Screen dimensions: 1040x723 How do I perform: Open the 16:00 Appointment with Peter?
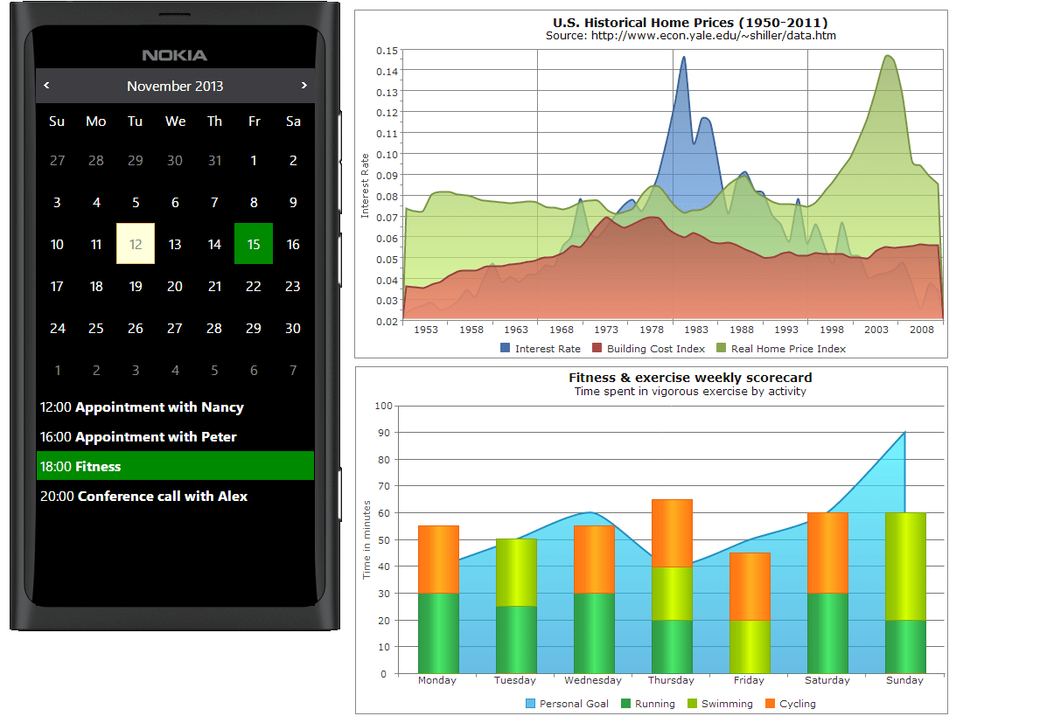138,436
